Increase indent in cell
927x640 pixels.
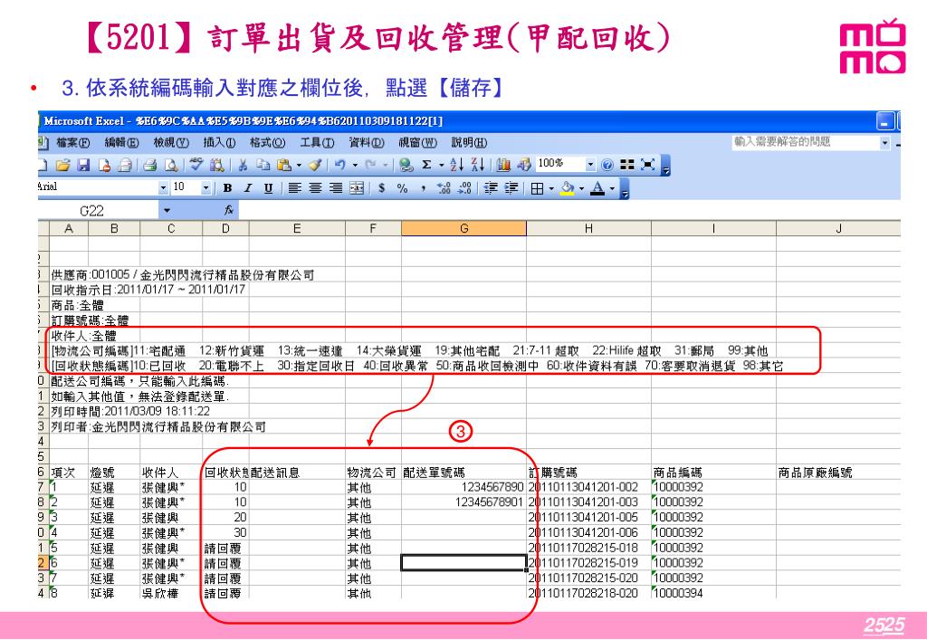click(x=511, y=188)
